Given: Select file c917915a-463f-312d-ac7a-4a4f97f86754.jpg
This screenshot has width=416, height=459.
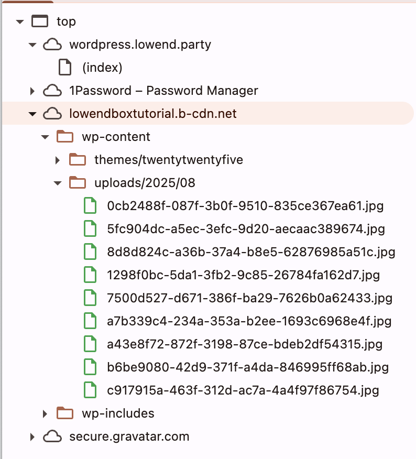Looking at the screenshot, I should 243,390.
